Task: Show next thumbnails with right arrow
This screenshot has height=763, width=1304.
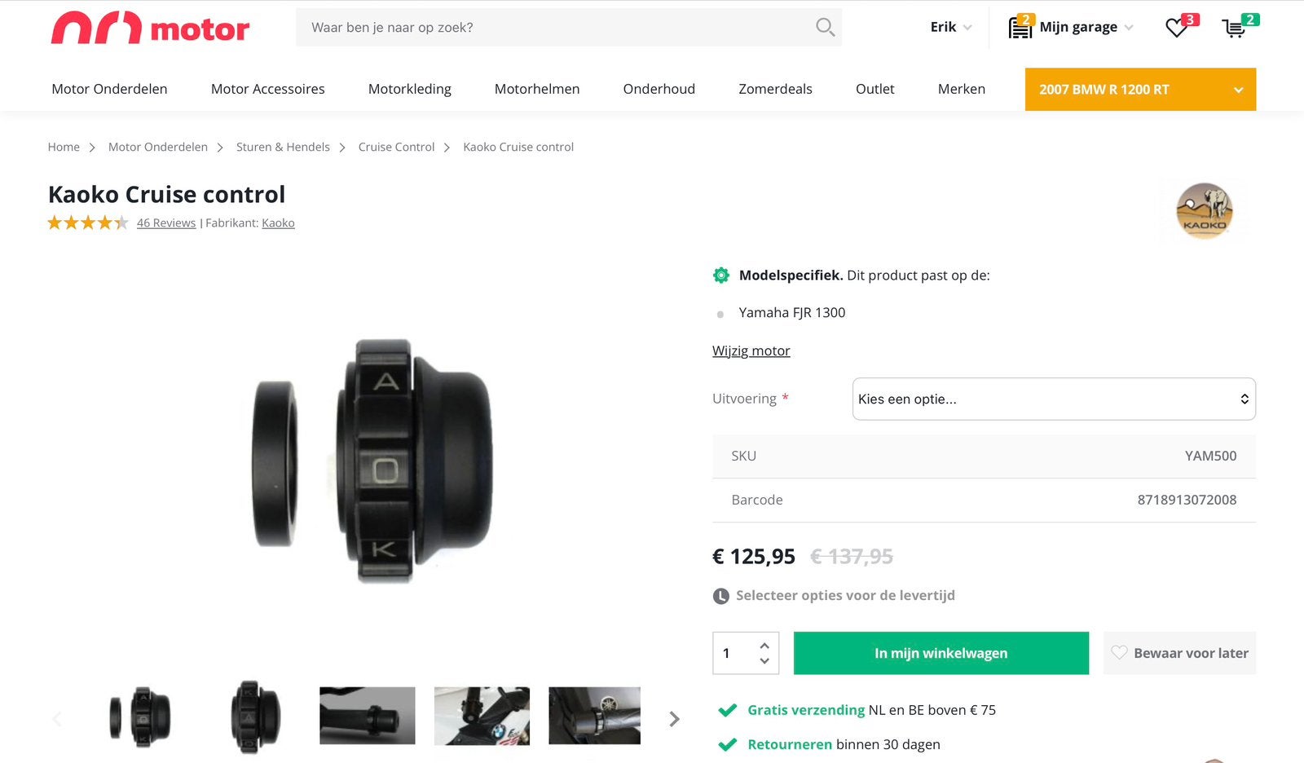Action: (x=674, y=719)
